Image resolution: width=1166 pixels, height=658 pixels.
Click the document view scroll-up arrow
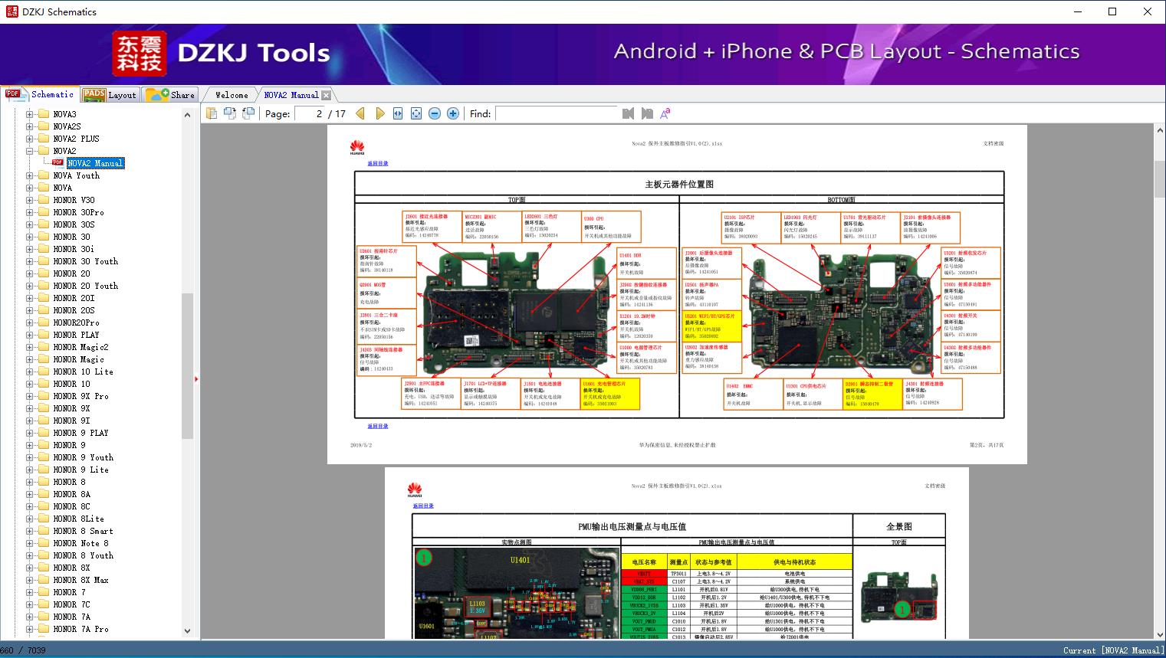(x=1159, y=132)
